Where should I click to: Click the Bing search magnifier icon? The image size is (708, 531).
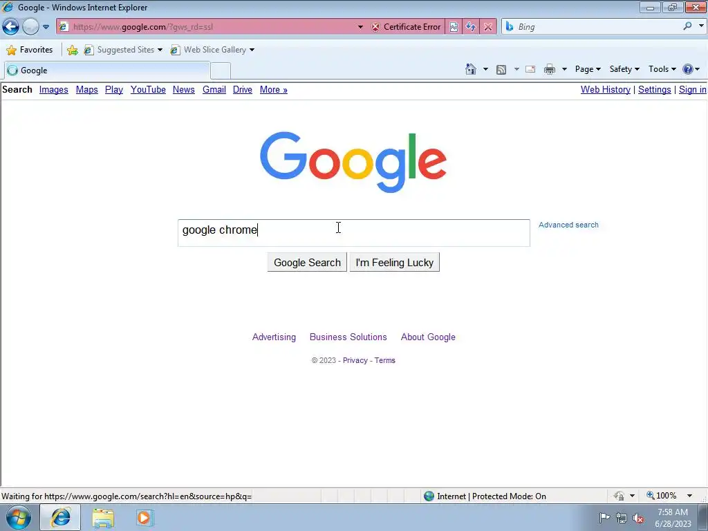[x=687, y=26]
